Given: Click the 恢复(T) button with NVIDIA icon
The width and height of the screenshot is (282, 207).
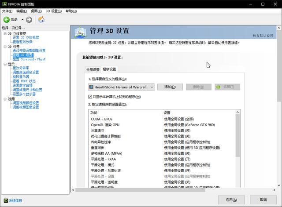Looking at the screenshot, I should pos(227,87).
